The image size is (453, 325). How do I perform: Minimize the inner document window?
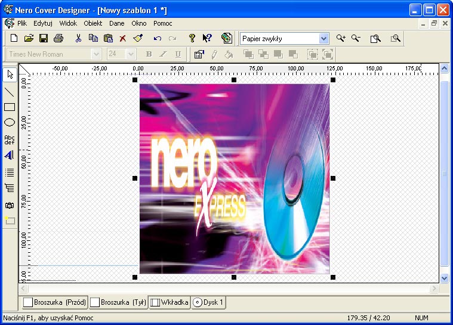point(423,23)
